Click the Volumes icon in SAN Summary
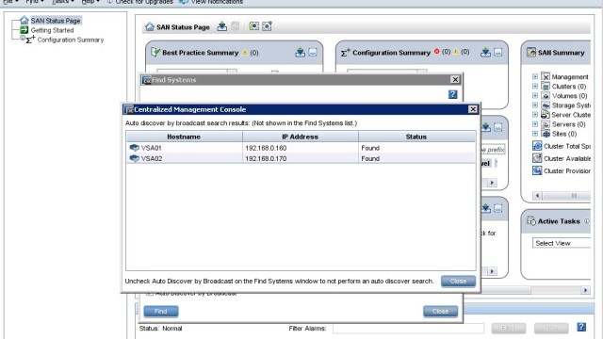The height and width of the screenshot is (339, 603). 546,95
